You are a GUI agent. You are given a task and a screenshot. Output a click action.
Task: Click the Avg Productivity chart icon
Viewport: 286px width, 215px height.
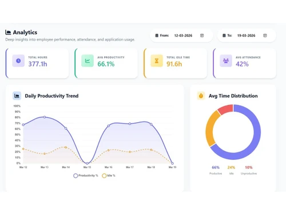(x=88, y=61)
